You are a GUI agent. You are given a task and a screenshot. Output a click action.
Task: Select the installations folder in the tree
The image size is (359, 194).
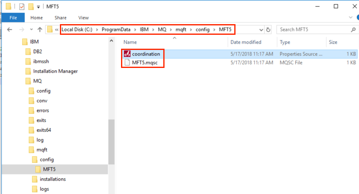click(53, 179)
